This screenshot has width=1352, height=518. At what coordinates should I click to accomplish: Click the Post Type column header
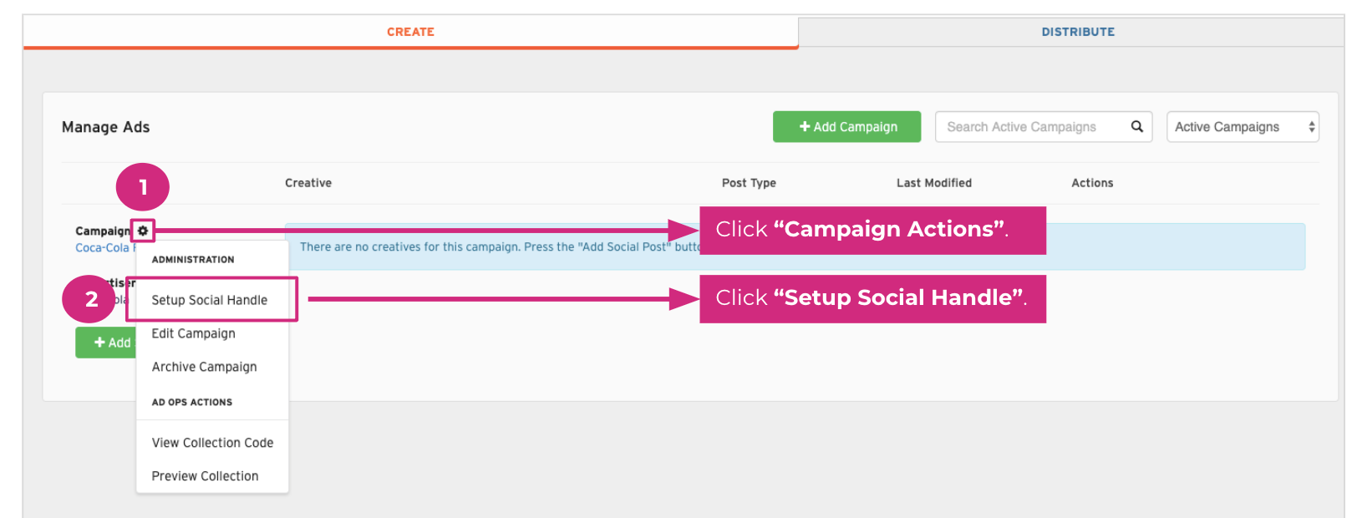tap(749, 183)
